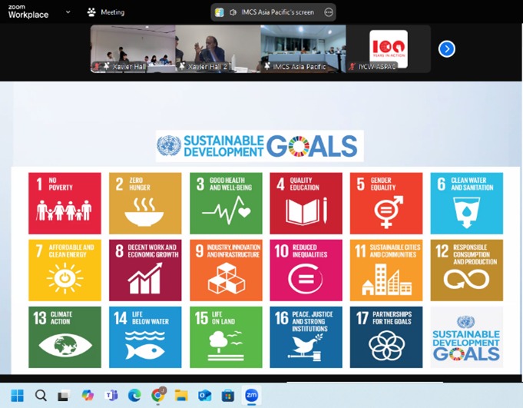Click the speaker icon in share indicator

click(x=233, y=12)
